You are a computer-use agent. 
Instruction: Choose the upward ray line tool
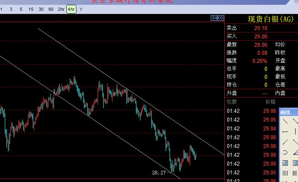(285, 142)
